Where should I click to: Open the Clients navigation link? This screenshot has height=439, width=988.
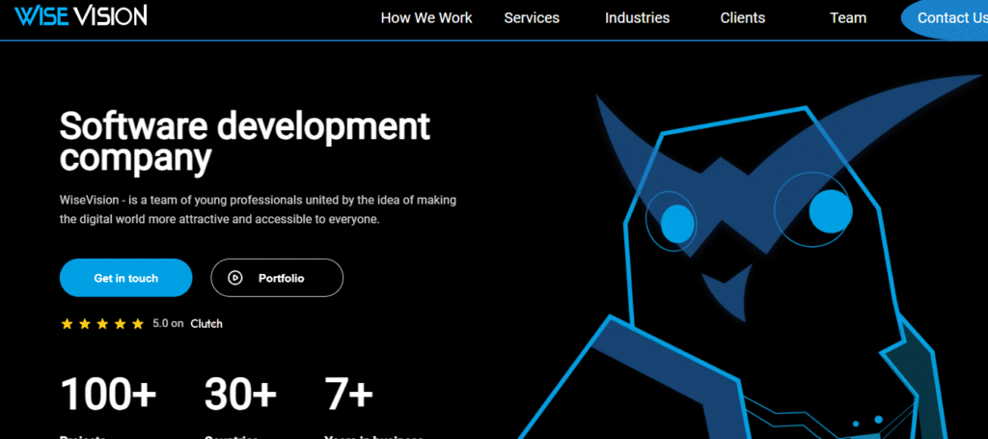click(742, 18)
